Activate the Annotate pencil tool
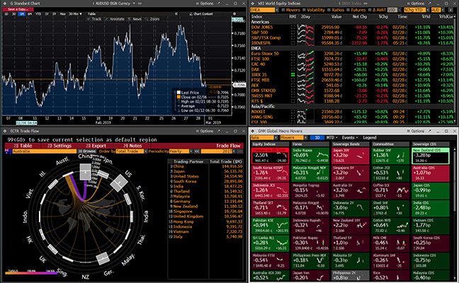 (x=115, y=19)
